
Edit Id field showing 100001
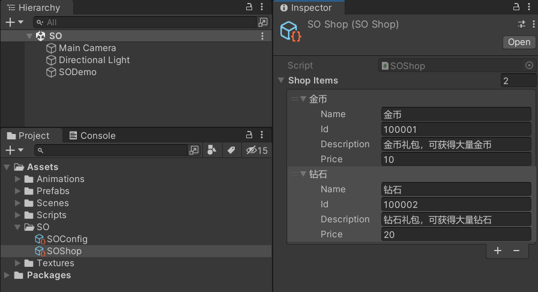tap(456, 129)
